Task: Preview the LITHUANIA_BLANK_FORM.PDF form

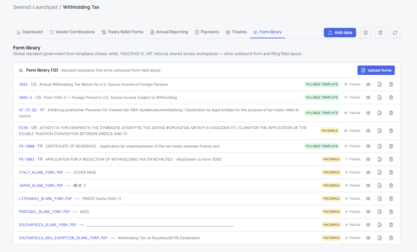Action: click(368, 199)
